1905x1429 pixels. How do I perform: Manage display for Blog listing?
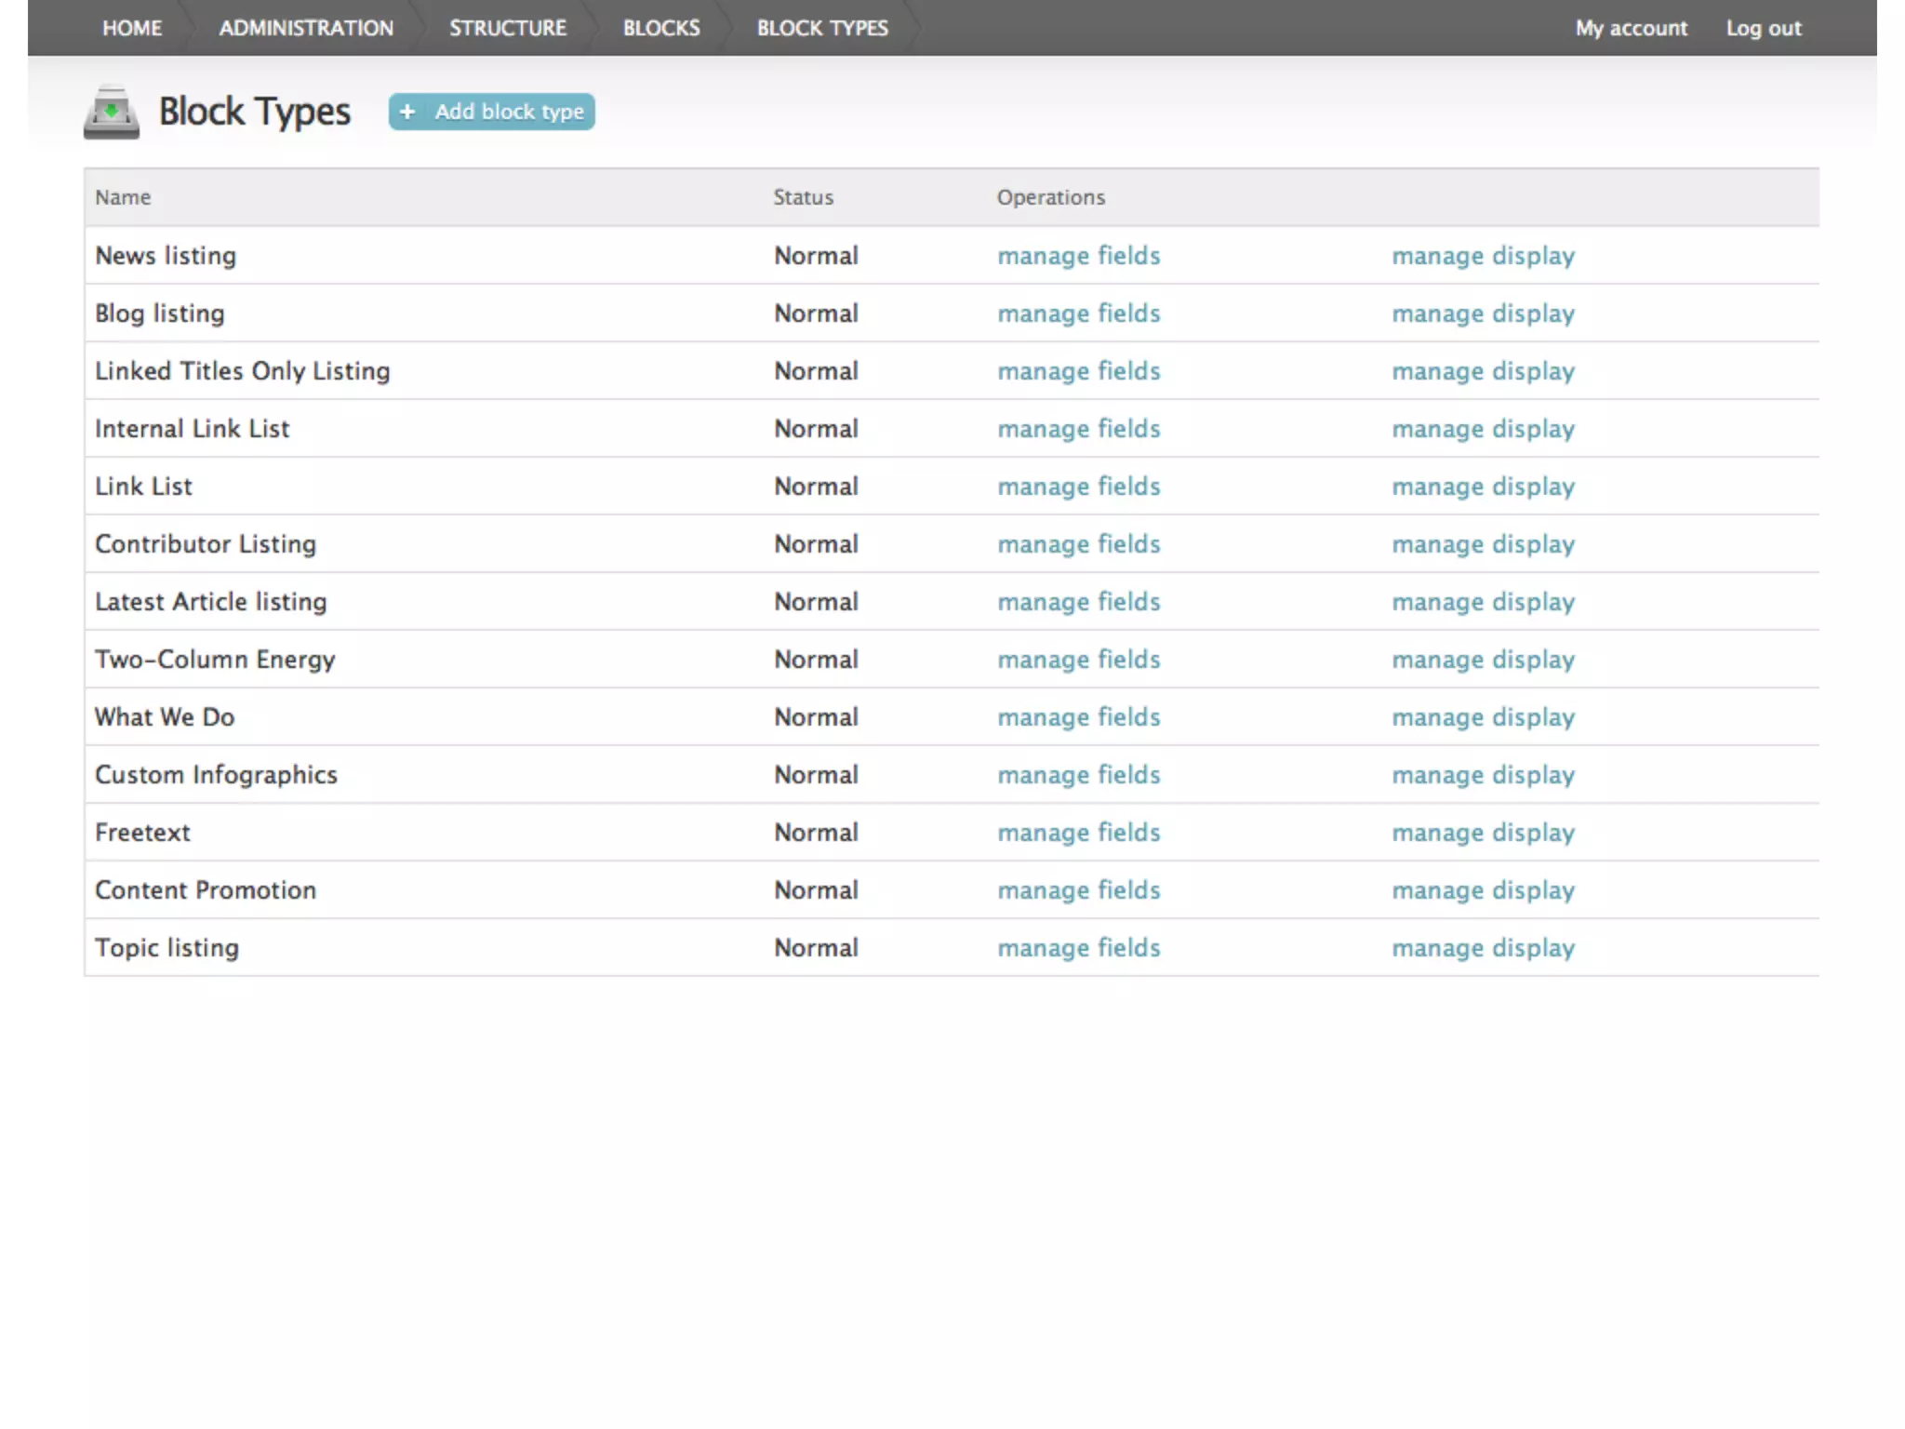pyautogui.click(x=1483, y=314)
